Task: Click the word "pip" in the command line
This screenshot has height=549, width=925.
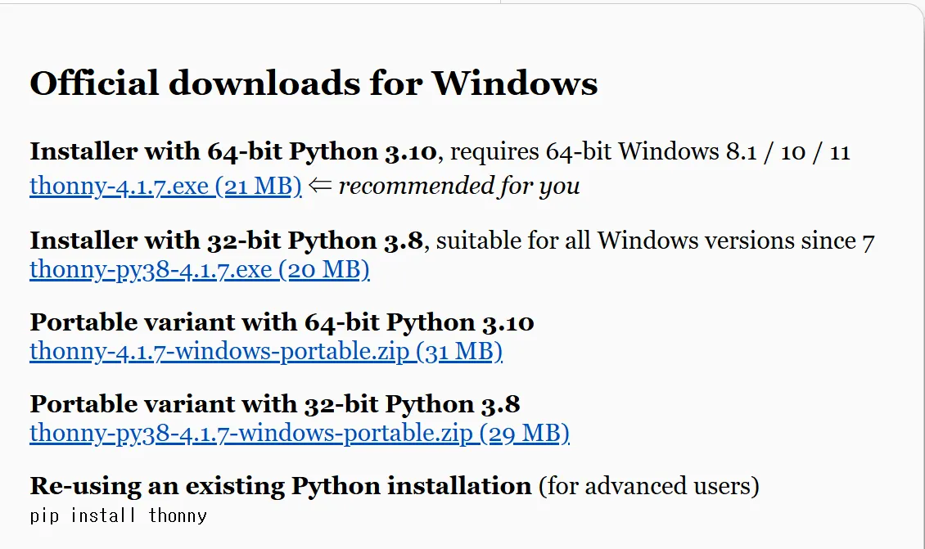Action: tap(45, 515)
